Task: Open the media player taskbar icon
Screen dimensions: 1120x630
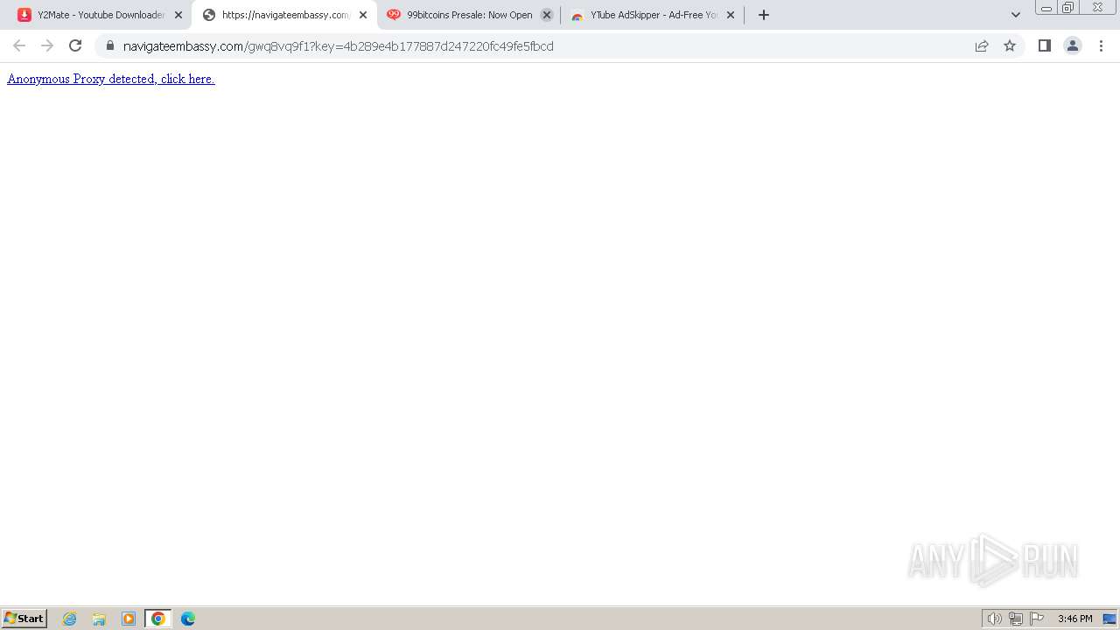Action: click(x=129, y=619)
